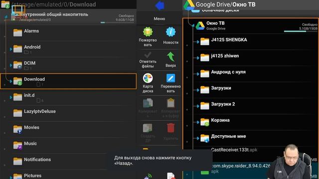Select Отметить файлы menu label
The height and width of the screenshot is (179, 319).
[148, 64]
